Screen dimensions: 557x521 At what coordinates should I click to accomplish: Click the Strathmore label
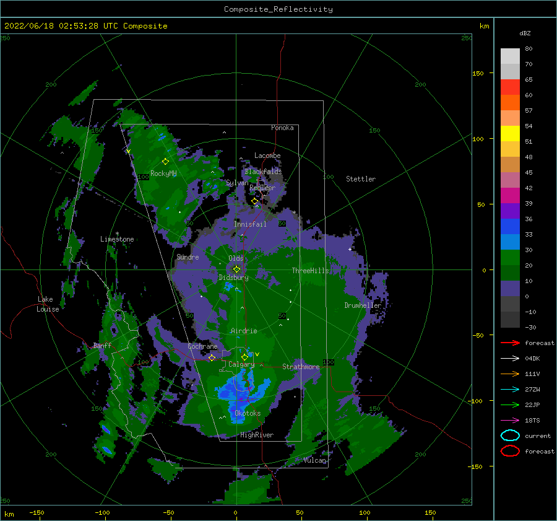coord(301,367)
